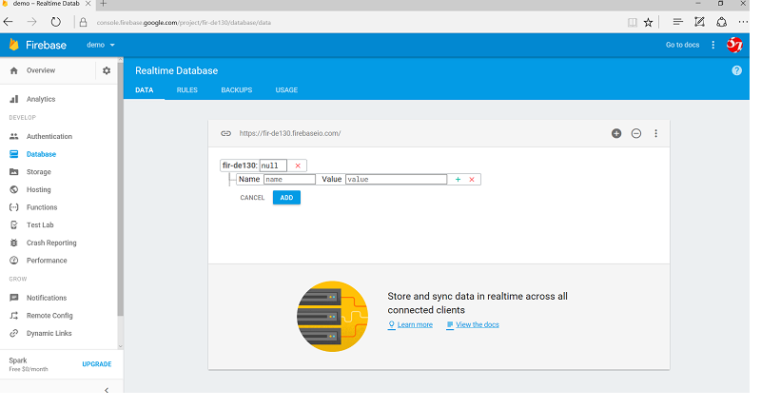Reload the page with refresh icon
This screenshot has width=761, height=409.
(56, 22)
